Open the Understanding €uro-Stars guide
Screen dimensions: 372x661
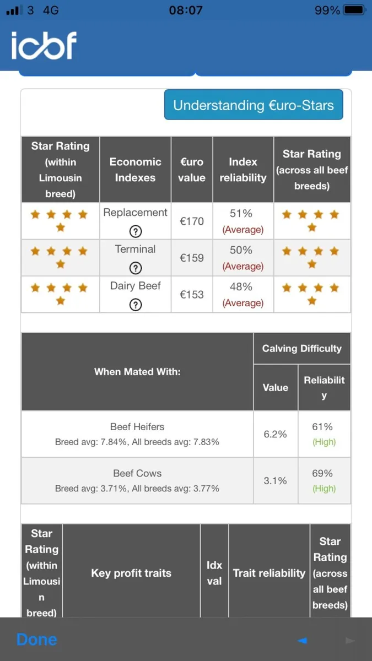pyautogui.click(x=254, y=105)
